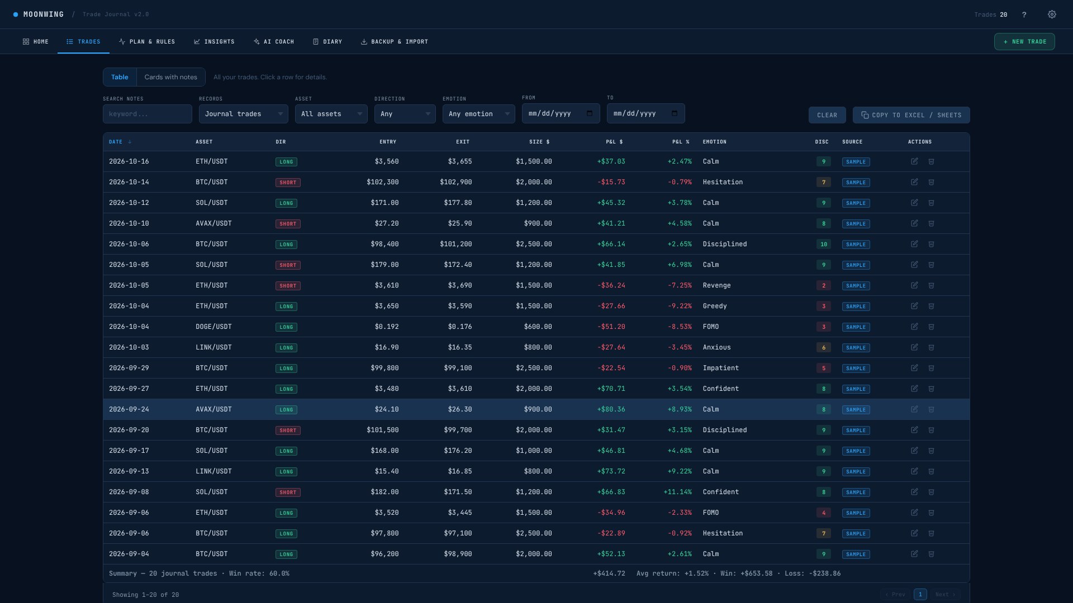Open the Plan & Rules tab
The width and height of the screenshot is (1073, 603).
(x=147, y=42)
